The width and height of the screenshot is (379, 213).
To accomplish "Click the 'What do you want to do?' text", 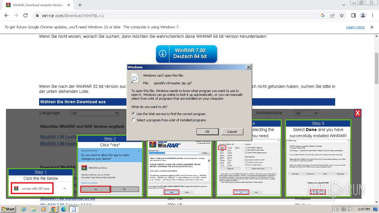I will (x=149, y=107).
